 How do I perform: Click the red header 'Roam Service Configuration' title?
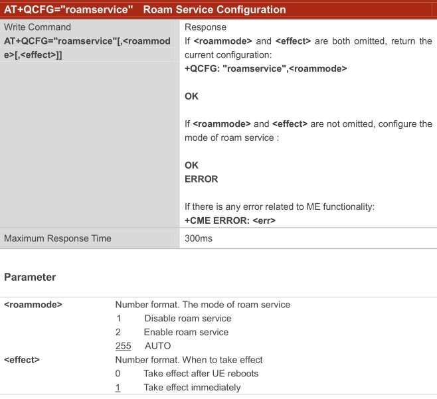(215, 9)
